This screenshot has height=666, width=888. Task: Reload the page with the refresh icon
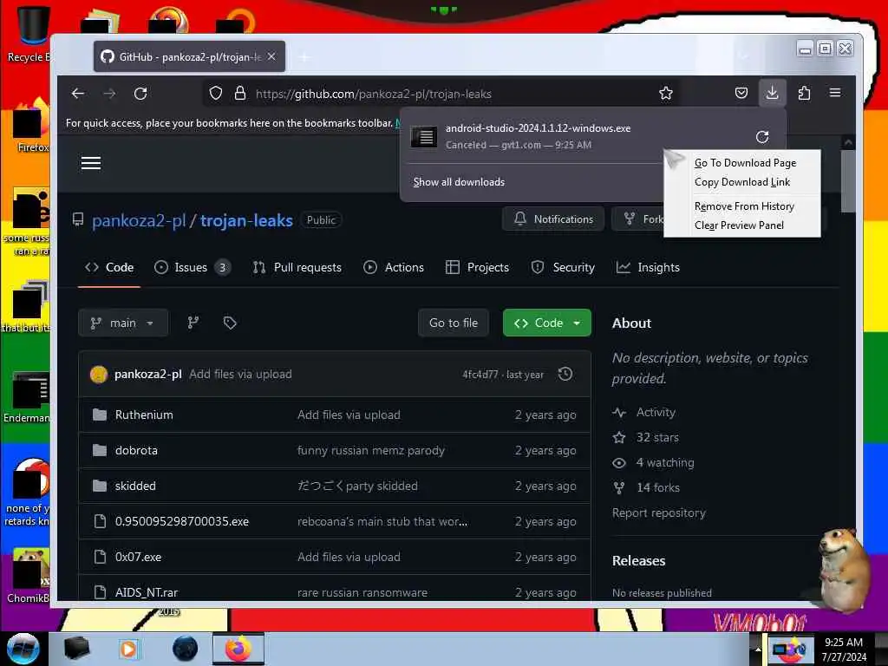140,94
